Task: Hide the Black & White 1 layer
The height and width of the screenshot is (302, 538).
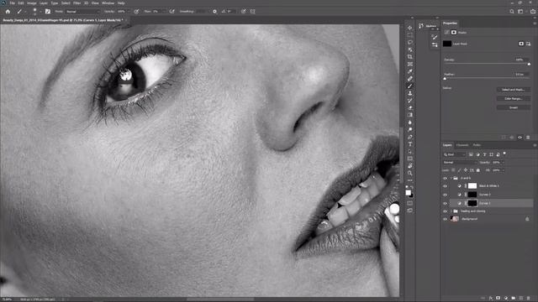Action: [445, 186]
